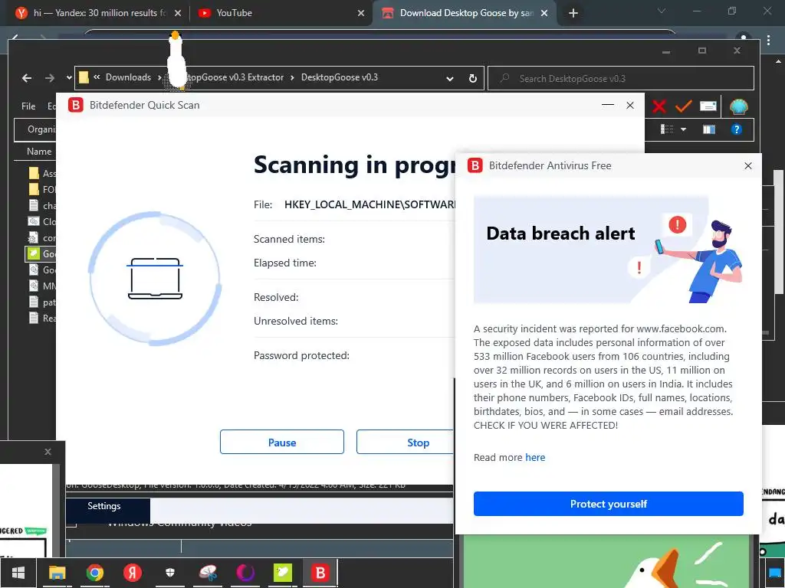Open the browser three-dot menu

tap(768, 41)
